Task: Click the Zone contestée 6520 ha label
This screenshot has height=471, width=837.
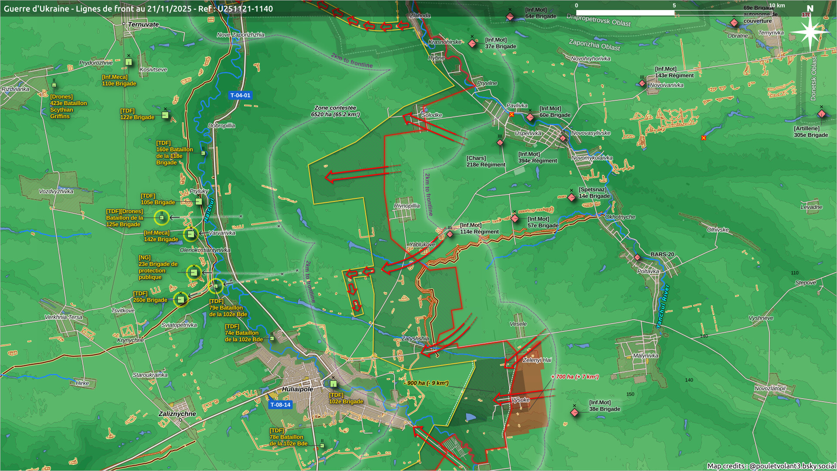Action: pyautogui.click(x=335, y=111)
